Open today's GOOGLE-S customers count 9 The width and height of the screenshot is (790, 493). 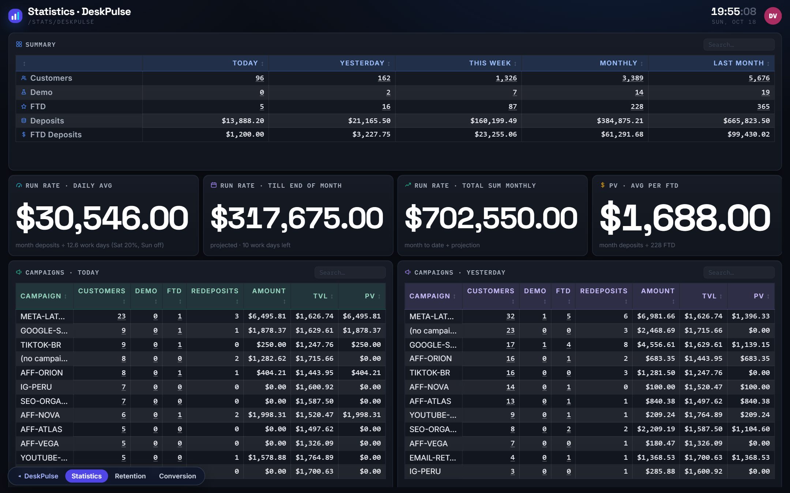tap(124, 330)
